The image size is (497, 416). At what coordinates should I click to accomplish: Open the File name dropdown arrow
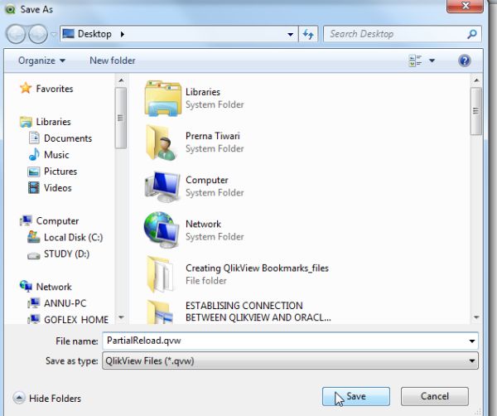pyautogui.click(x=472, y=341)
